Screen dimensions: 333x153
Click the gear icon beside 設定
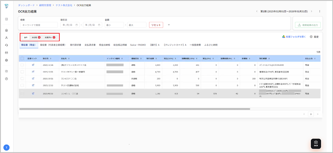311,37
